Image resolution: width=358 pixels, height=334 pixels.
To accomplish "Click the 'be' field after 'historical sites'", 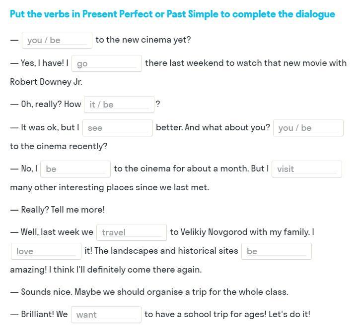I will [277, 251].
